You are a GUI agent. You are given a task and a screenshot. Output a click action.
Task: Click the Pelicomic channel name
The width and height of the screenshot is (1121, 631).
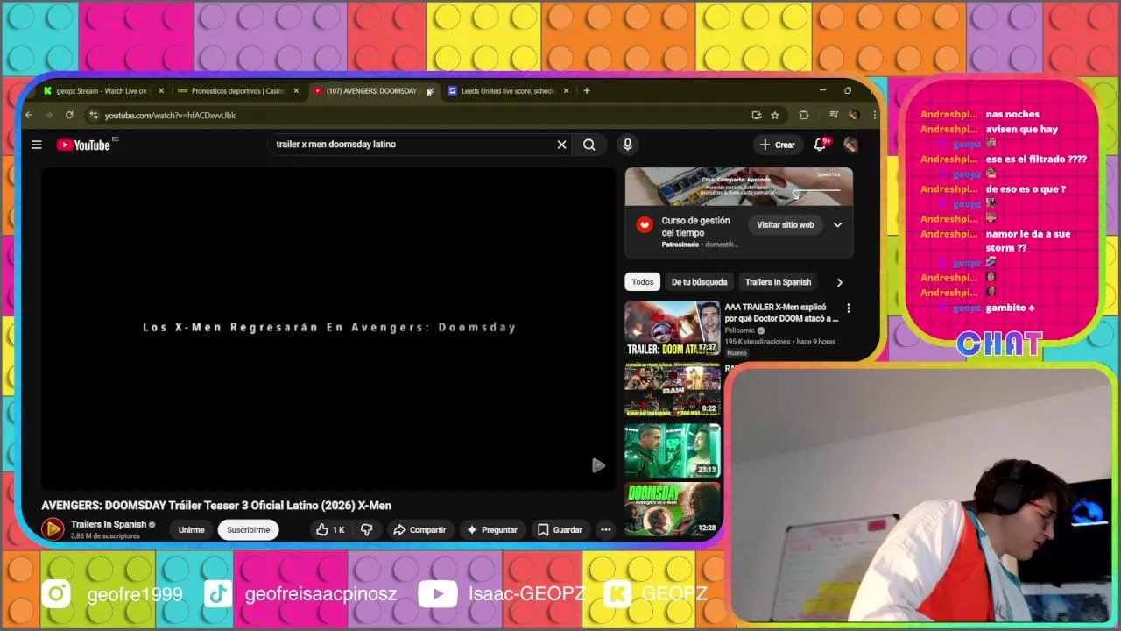click(741, 330)
